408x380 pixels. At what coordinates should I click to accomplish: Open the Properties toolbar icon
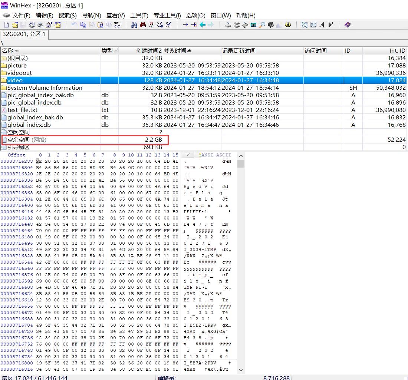(x=49, y=25)
